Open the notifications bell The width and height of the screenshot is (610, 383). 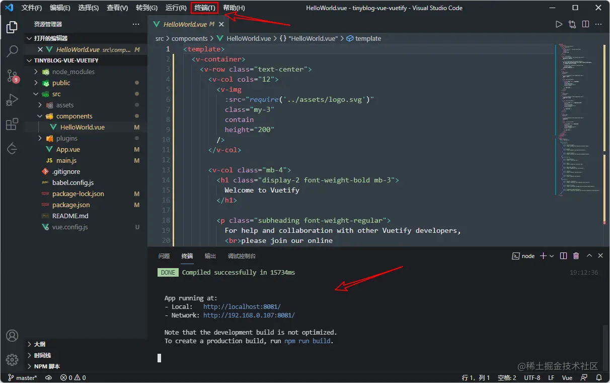click(x=599, y=377)
